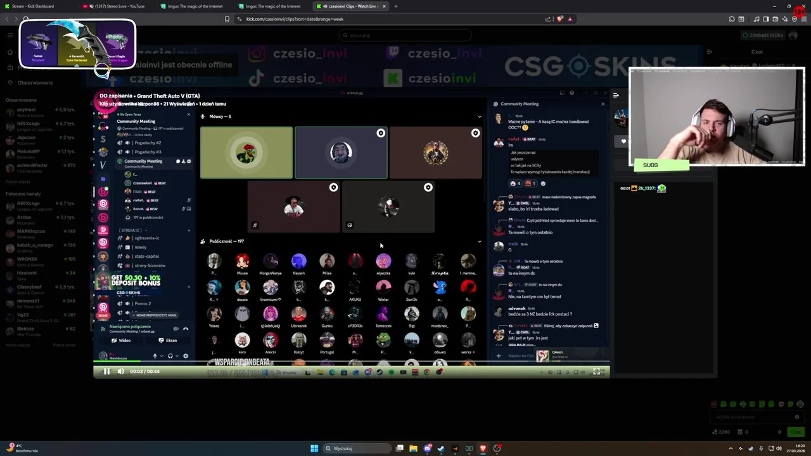Open szymool channel in sidebar
This screenshot has height=456, width=811.
click(x=41, y=111)
